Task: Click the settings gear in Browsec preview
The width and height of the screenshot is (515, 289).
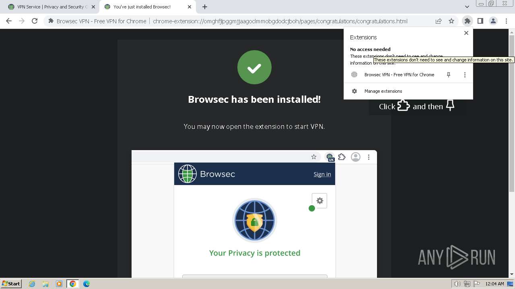Action: pos(319,201)
